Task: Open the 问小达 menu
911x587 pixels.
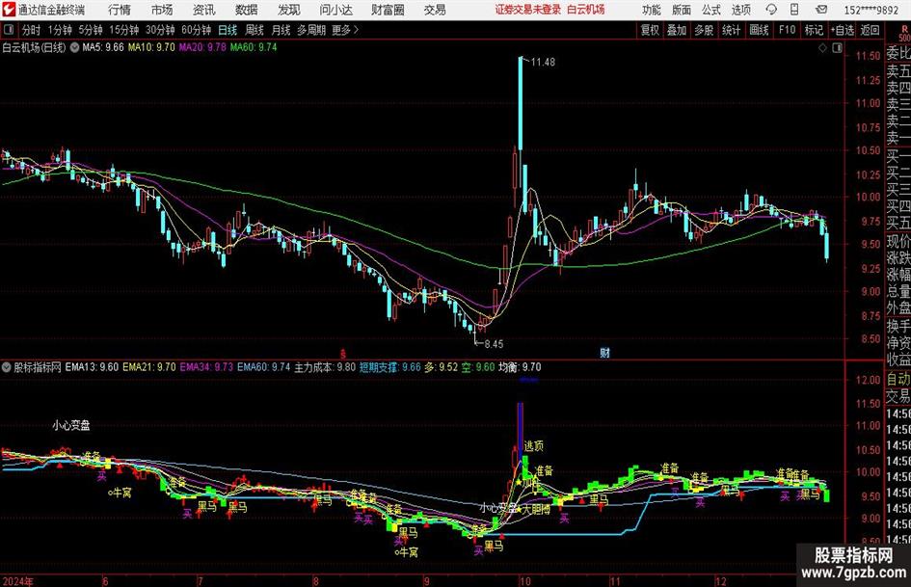Action: click(335, 10)
